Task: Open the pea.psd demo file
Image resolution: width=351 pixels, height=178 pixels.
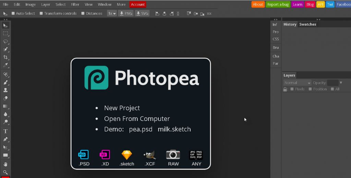Action: (x=141, y=129)
